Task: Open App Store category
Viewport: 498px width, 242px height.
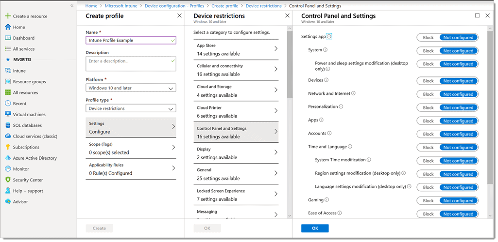Action: coord(236,49)
